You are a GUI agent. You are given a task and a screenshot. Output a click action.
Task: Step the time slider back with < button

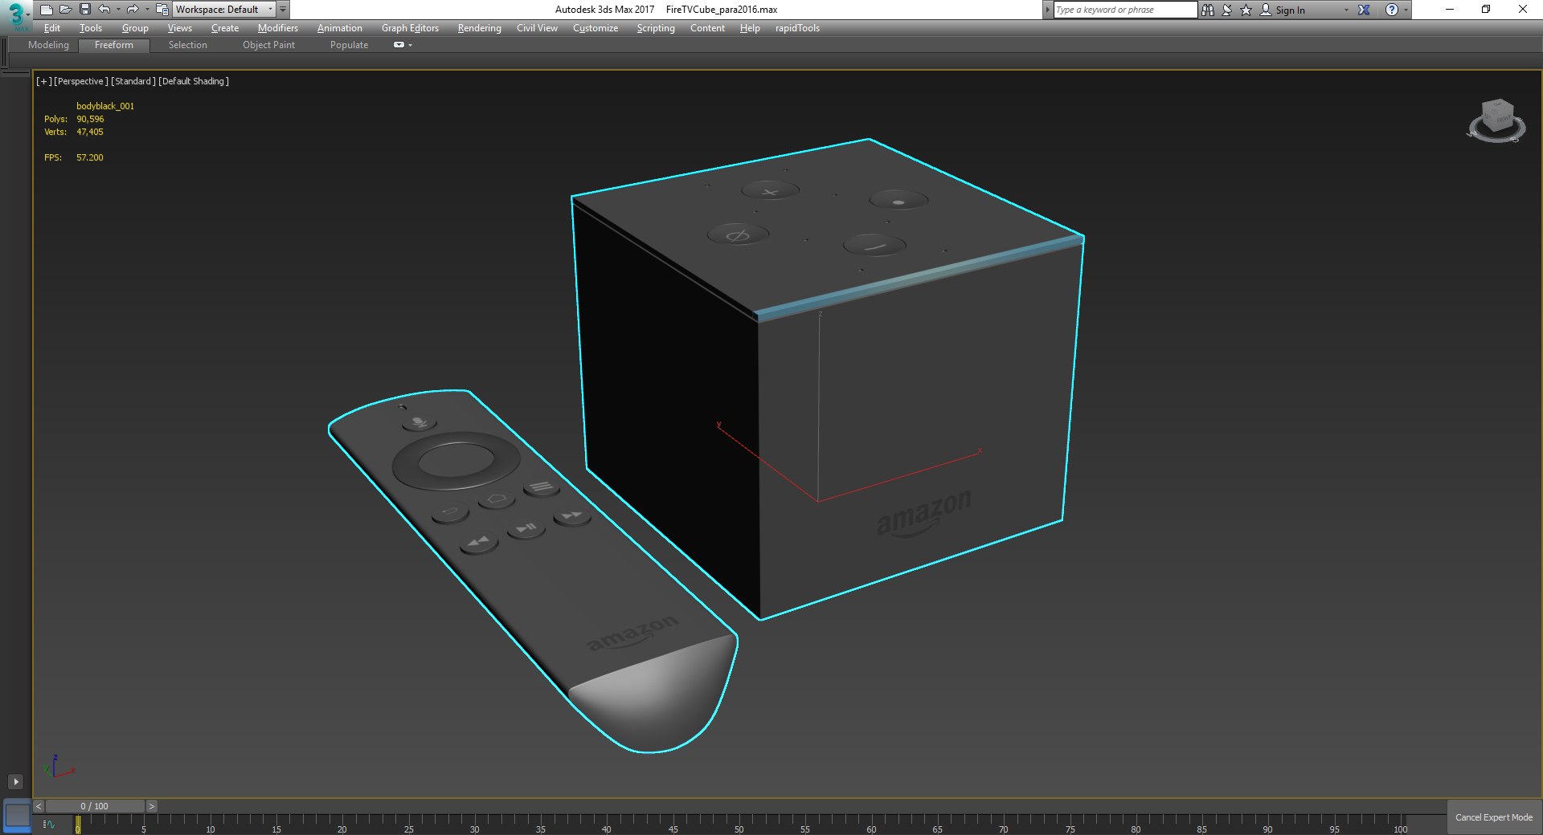[x=39, y=806]
